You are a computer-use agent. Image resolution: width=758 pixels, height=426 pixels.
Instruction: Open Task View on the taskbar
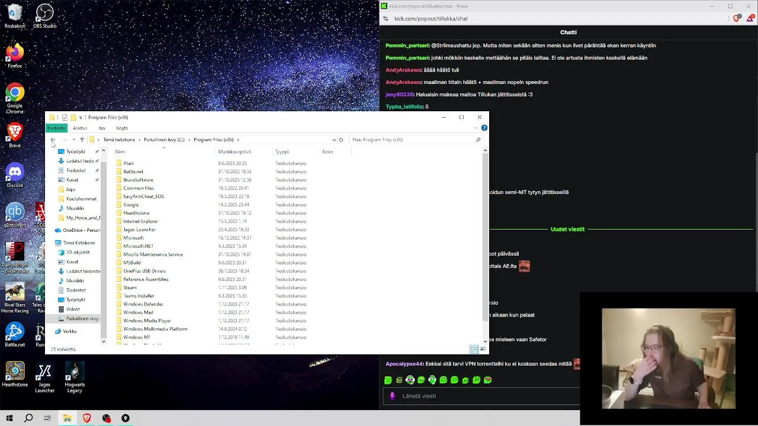click(47, 418)
